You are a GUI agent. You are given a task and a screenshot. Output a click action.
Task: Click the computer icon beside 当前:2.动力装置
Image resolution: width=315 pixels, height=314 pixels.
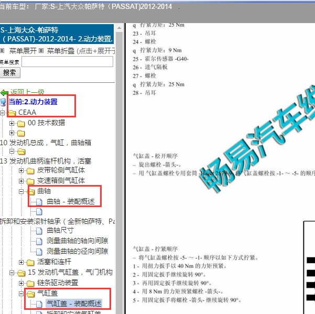(3, 102)
